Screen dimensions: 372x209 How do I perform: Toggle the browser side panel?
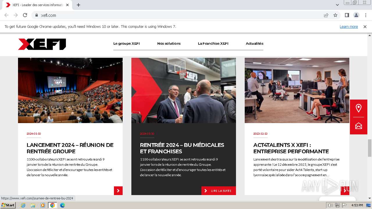347,15
